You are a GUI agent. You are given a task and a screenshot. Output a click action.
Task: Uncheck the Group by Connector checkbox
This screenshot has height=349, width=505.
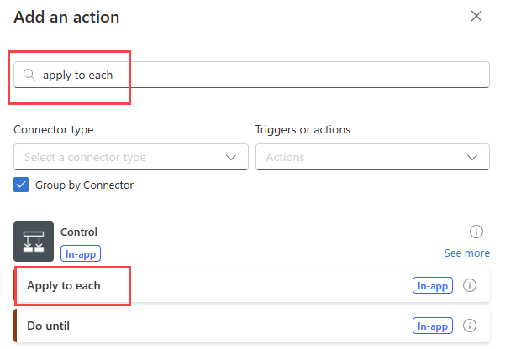[21, 185]
